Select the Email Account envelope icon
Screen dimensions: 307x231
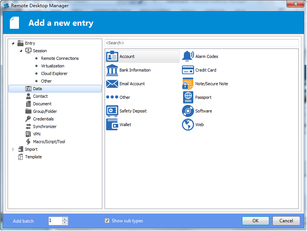112,84
